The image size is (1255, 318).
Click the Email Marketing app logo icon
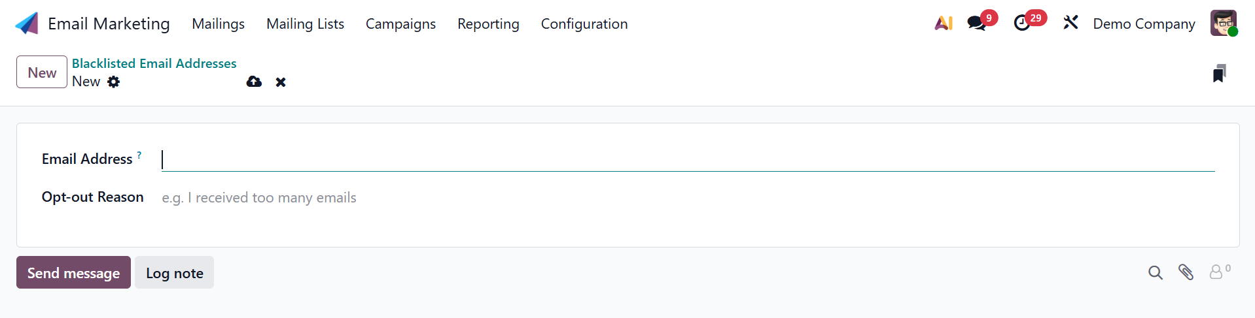pyautogui.click(x=27, y=24)
